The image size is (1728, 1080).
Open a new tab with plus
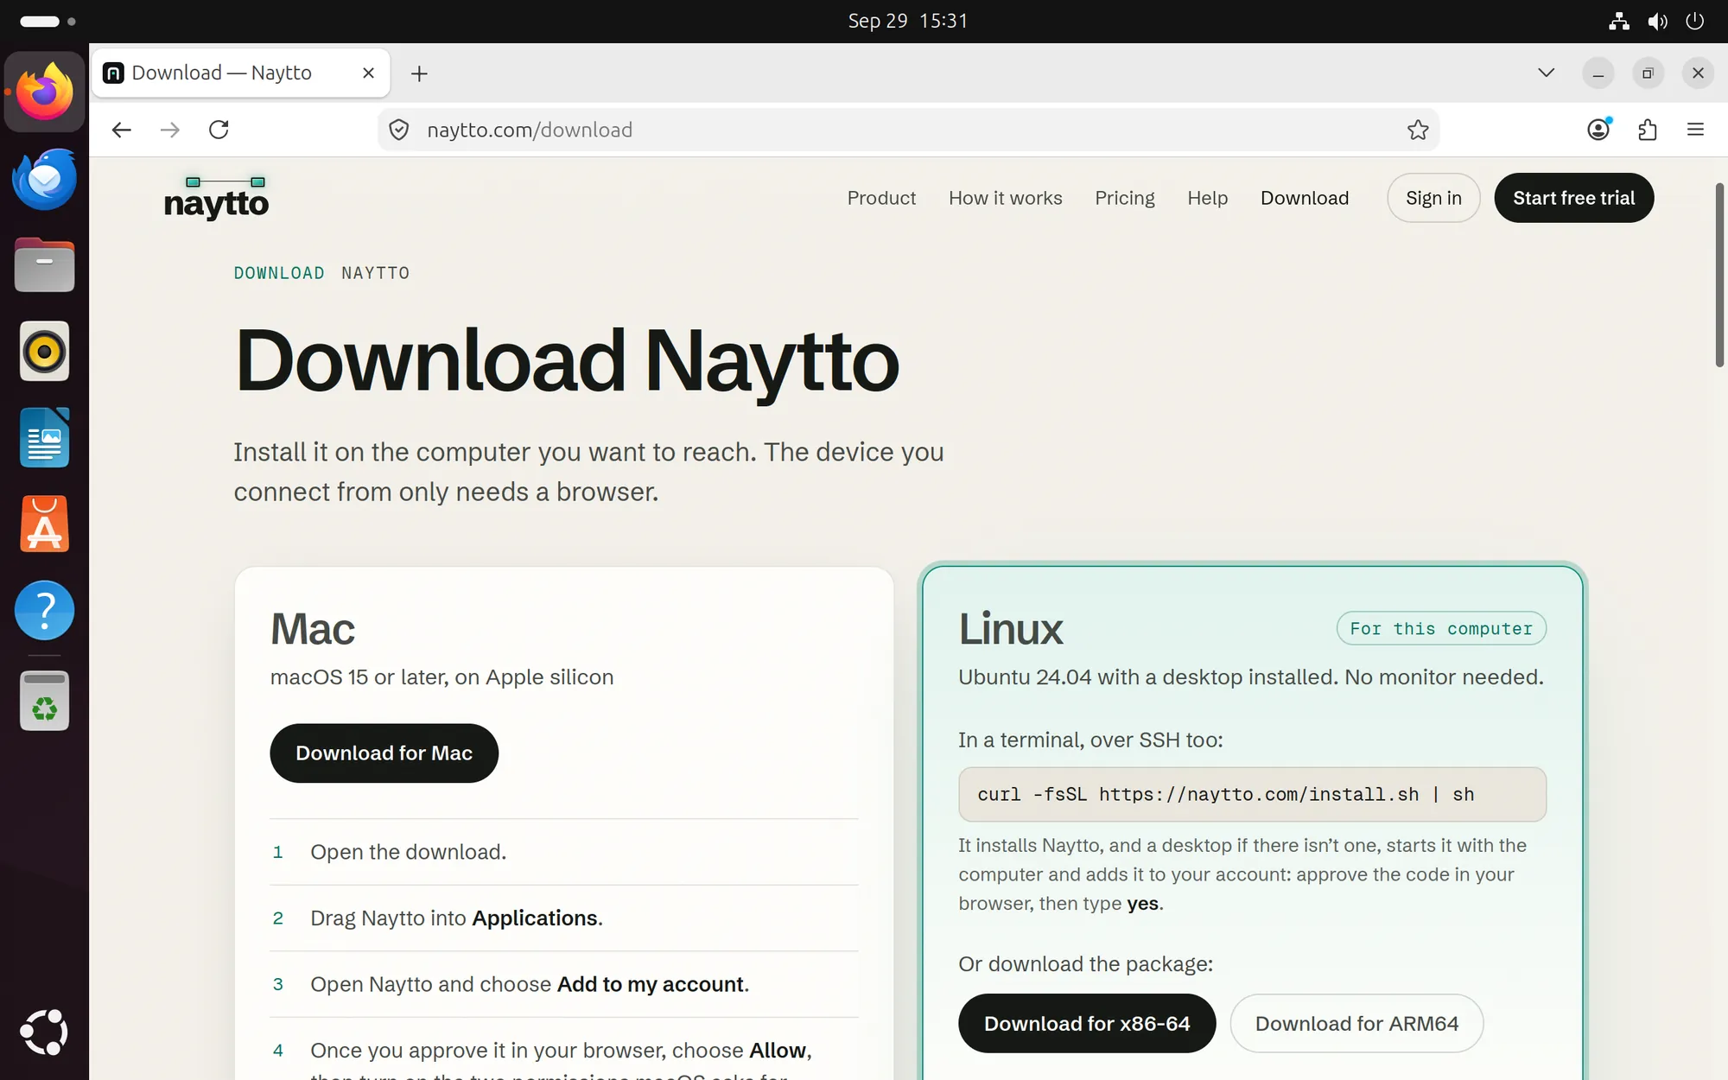419,73
